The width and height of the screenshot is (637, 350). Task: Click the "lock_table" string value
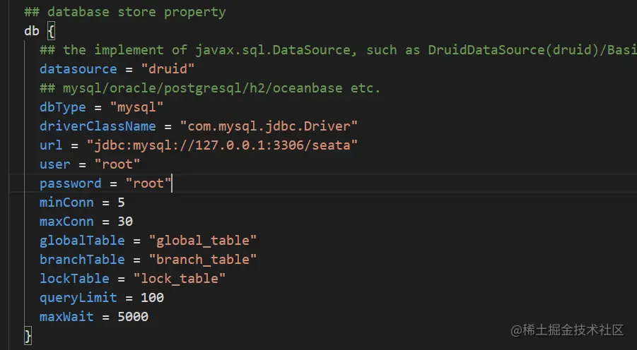[x=180, y=279]
